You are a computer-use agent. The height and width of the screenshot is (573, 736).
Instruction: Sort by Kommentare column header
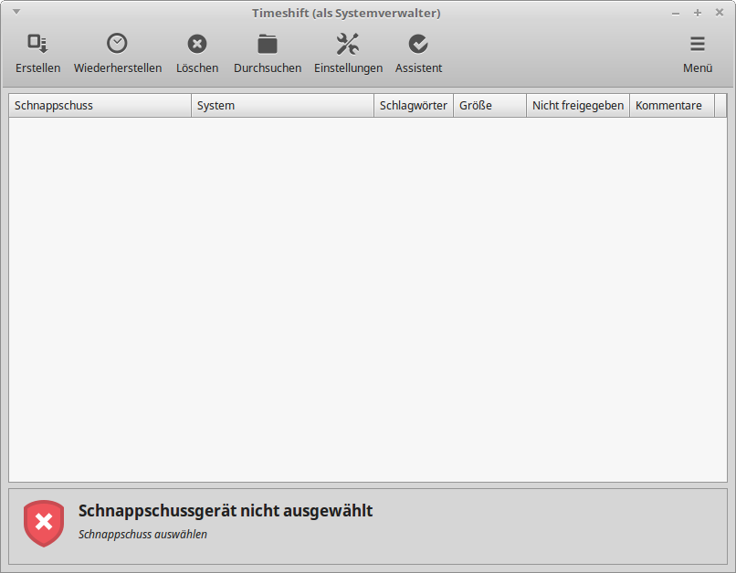[672, 106]
